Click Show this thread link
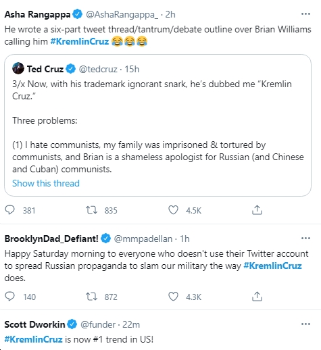This screenshot has height=350, width=321. point(46,183)
